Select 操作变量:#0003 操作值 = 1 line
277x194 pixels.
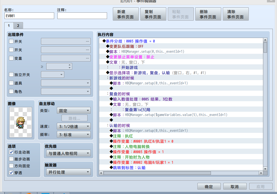[181, 152]
